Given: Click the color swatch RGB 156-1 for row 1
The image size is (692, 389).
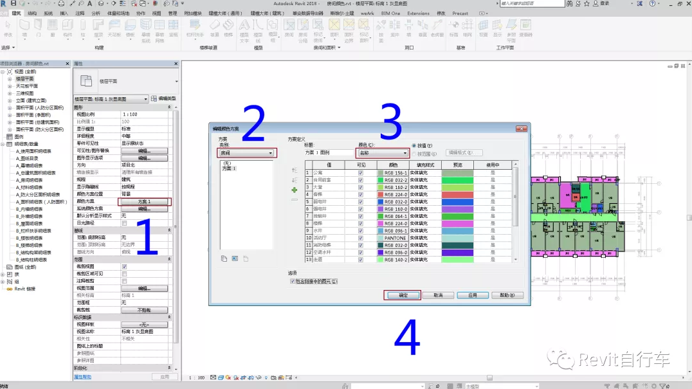Looking at the screenshot, I should [x=392, y=173].
